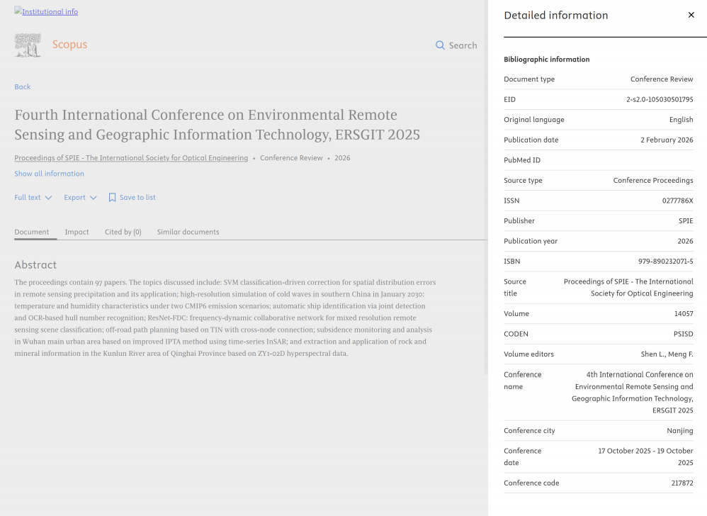Open the Proceedings of SPIE source link
The image size is (707, 516).
click(131, 158)
